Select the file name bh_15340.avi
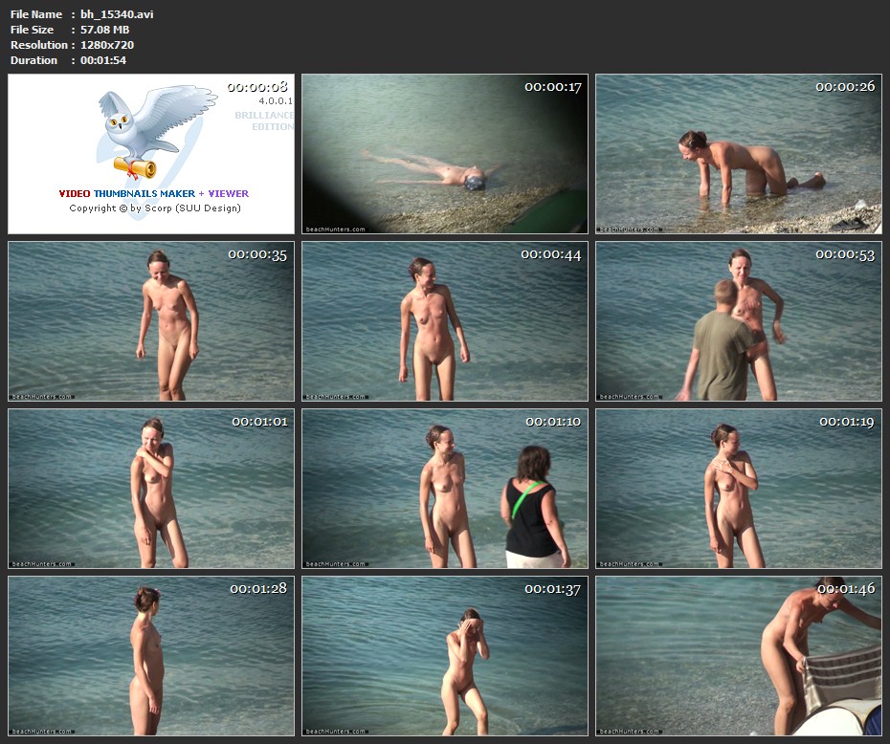Viewport: 890px width, 744px height. [117, 14]
